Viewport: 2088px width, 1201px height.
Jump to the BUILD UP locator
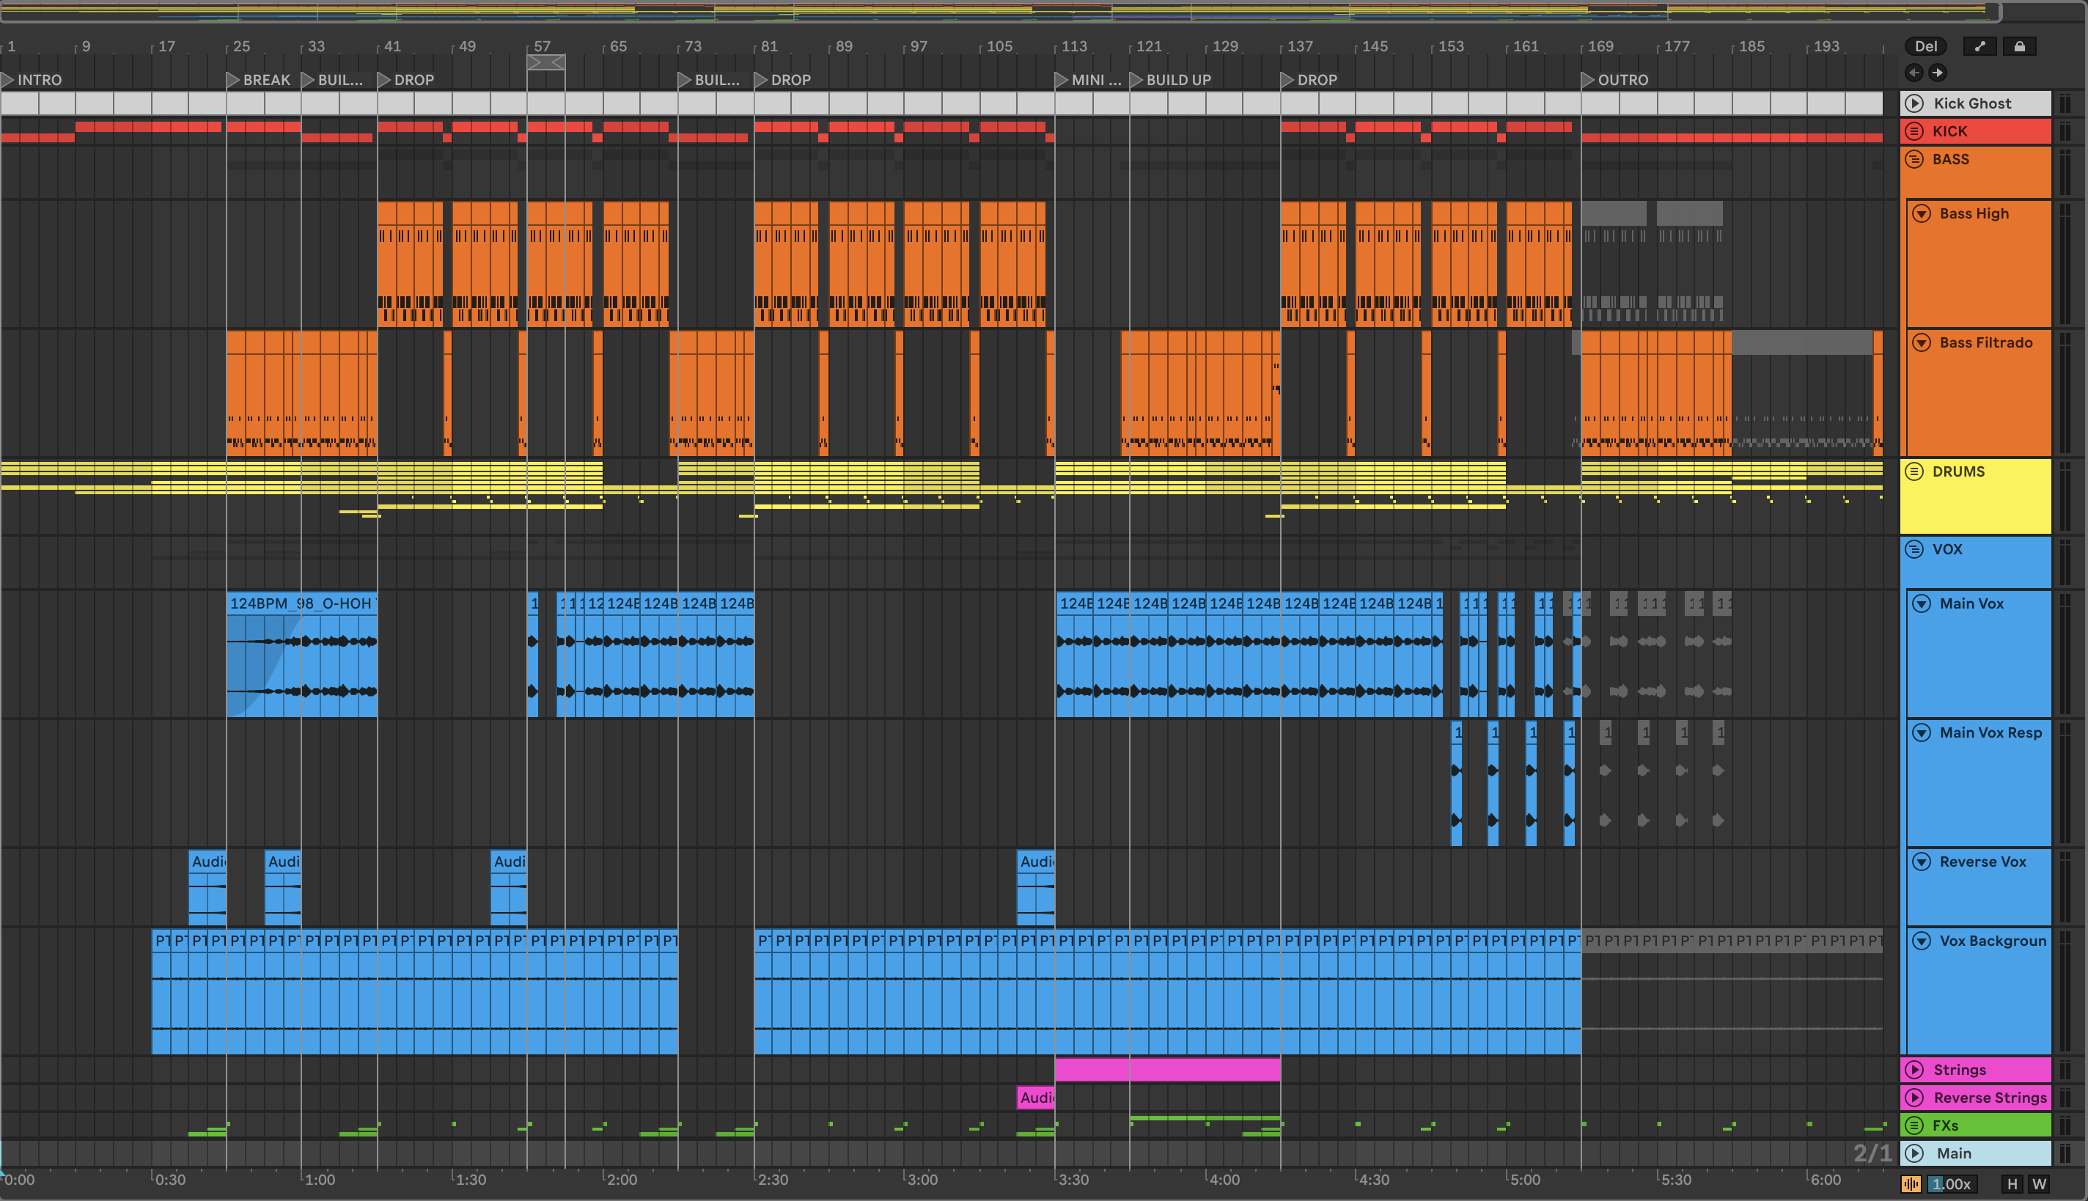[1171, 80]
